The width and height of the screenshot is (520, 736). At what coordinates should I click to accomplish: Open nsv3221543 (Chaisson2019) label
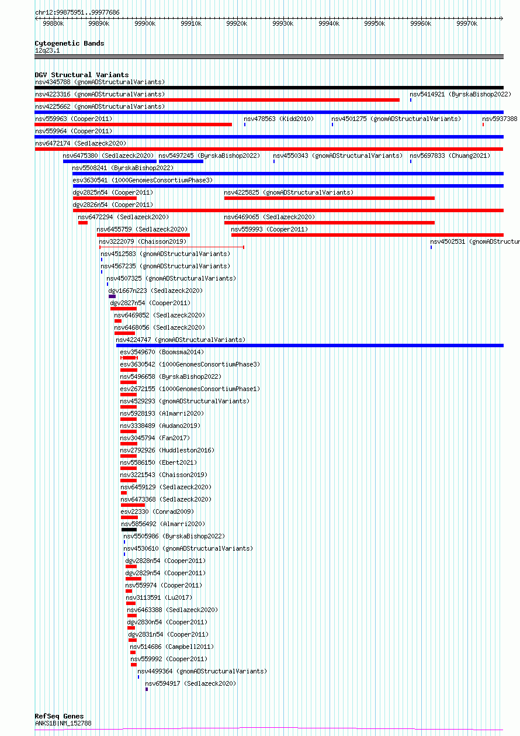(164, 475)
